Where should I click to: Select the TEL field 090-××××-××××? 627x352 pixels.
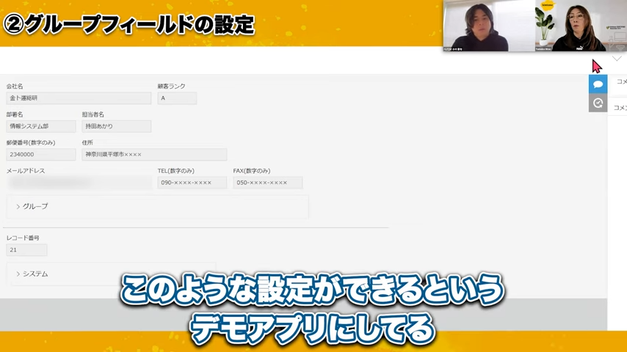192,183
